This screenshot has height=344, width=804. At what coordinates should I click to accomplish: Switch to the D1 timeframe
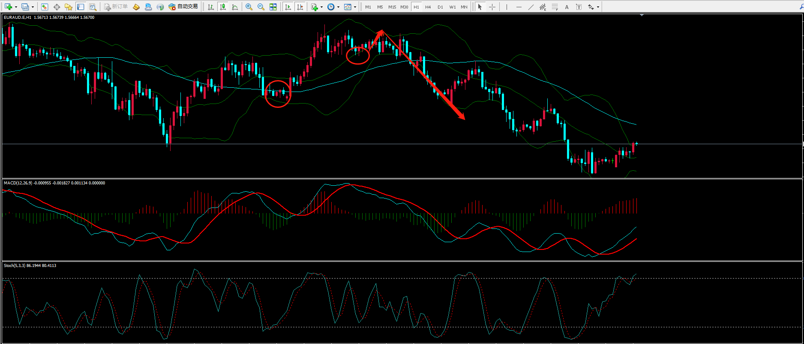[x=440, y=7]
